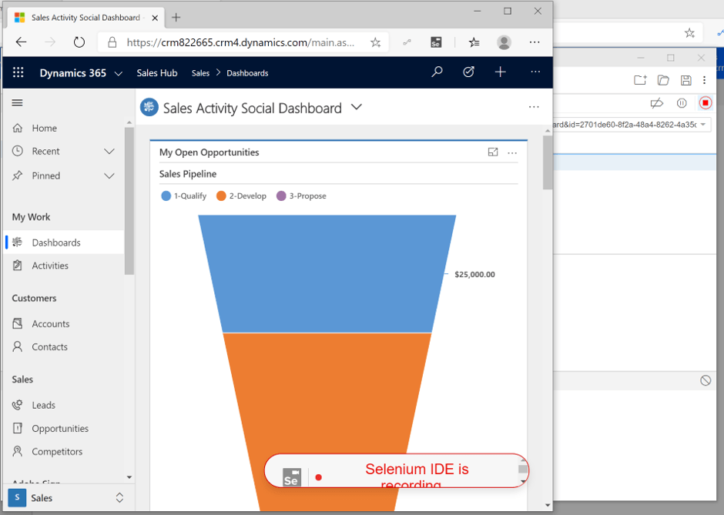
Task: Expand the Pinned section chevron
Action: coord(109,176)
